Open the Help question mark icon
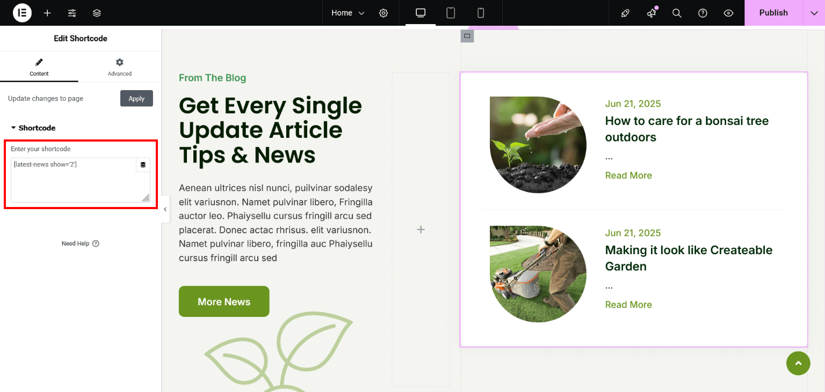Screen dimensions: 825x392 [703, 13]
